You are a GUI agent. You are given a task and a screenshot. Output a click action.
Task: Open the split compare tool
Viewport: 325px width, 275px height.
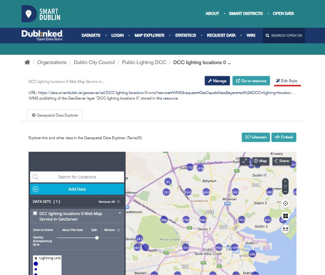285,216
